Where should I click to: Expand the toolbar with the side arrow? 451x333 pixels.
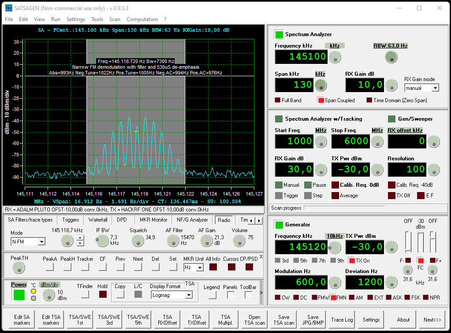[261, 293]
